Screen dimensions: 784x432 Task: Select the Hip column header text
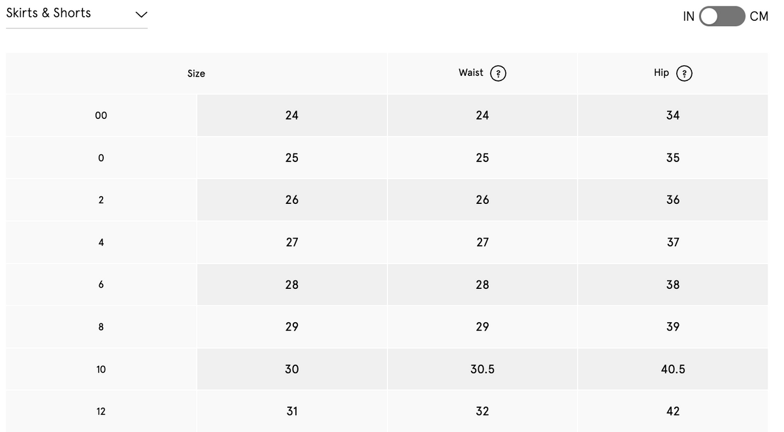pyautogui.click(x=661, y=73)
